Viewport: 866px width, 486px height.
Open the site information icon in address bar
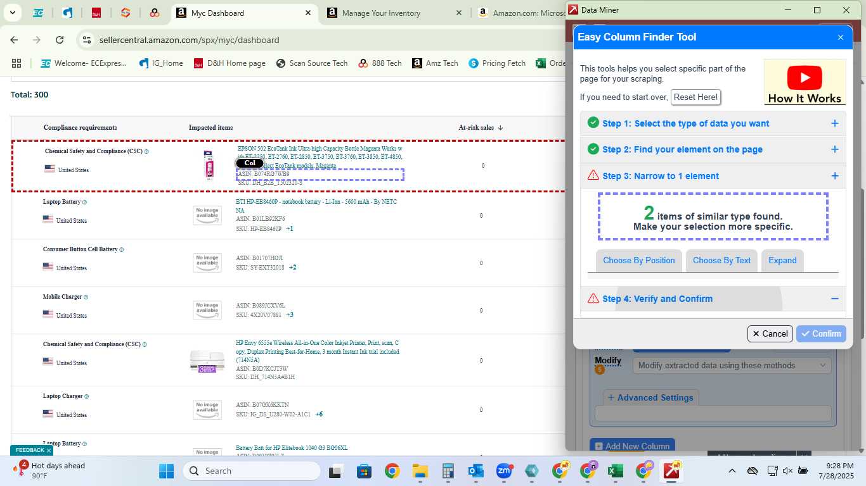pyautogui.click(x=87, y=40)
